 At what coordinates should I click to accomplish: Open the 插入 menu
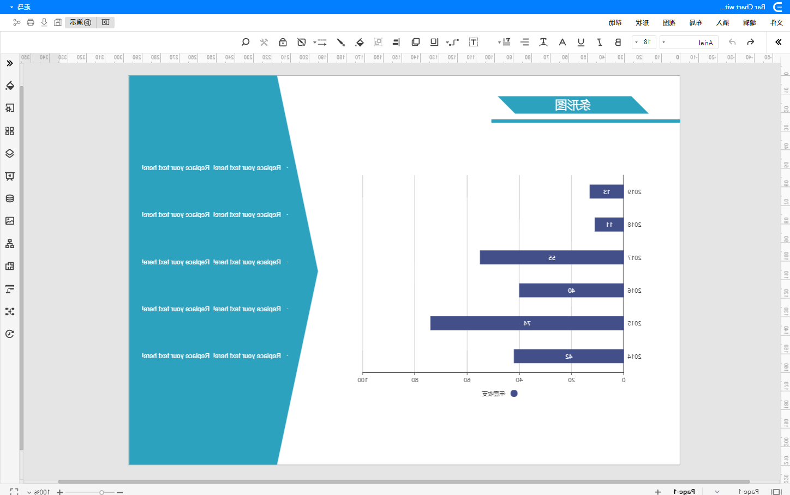click(723, 22)
